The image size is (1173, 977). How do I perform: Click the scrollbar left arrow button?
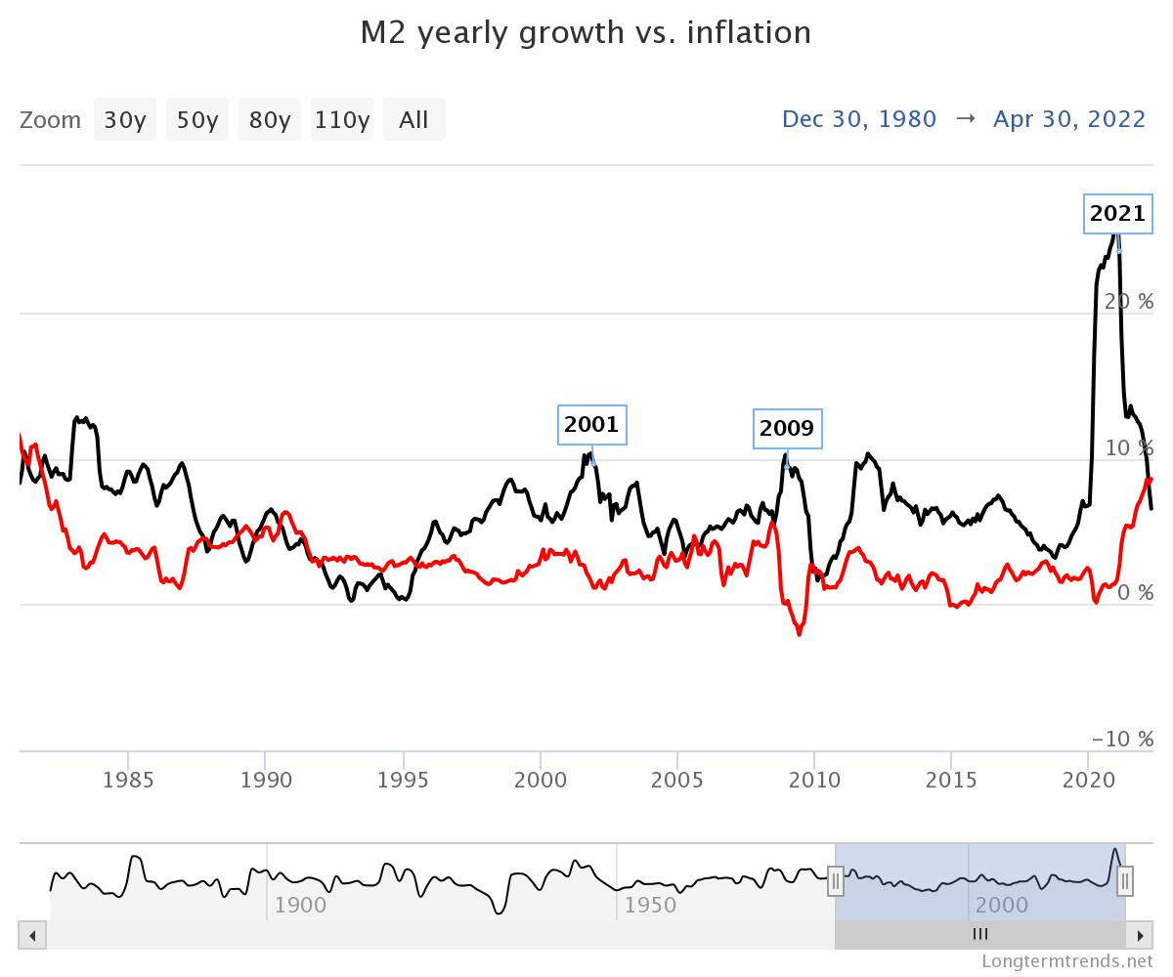tap(32, 936)
